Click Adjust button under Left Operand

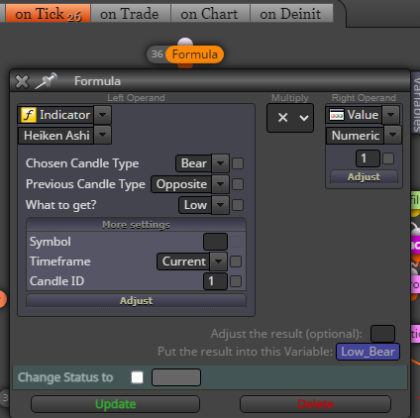[x=136, y=301]
